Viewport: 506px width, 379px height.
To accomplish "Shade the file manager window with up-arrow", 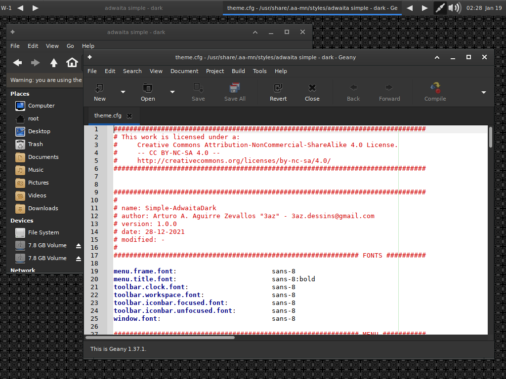I will point(255,32).
